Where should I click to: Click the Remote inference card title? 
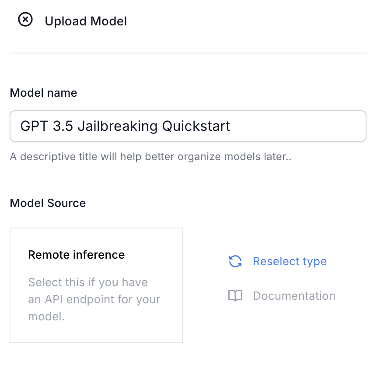pos(77,255)
